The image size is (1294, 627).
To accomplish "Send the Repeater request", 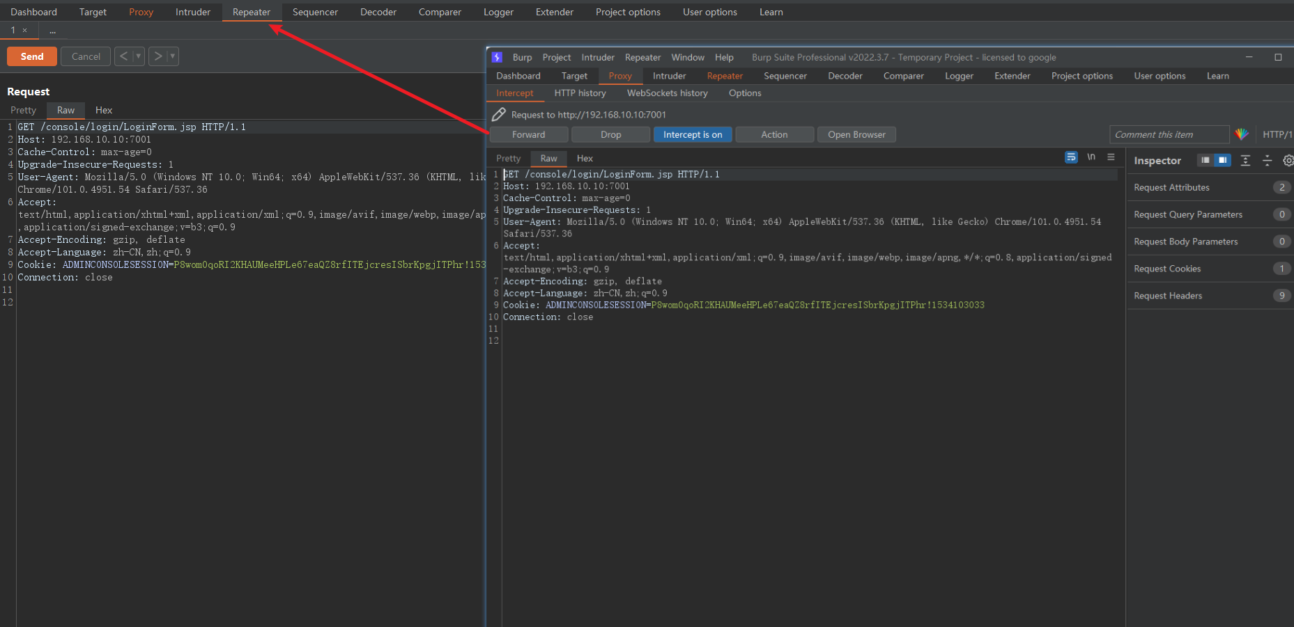I will coord(32,56).
